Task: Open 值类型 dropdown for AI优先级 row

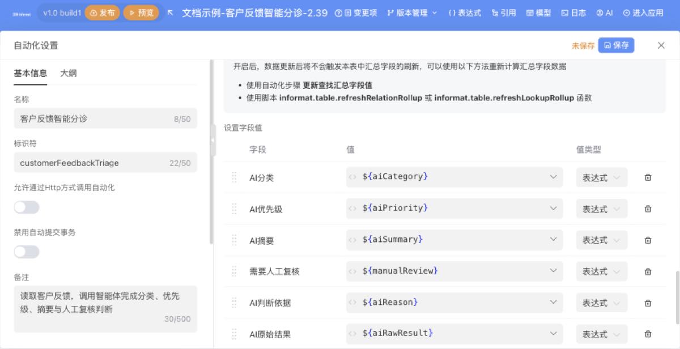Action: 602,209
